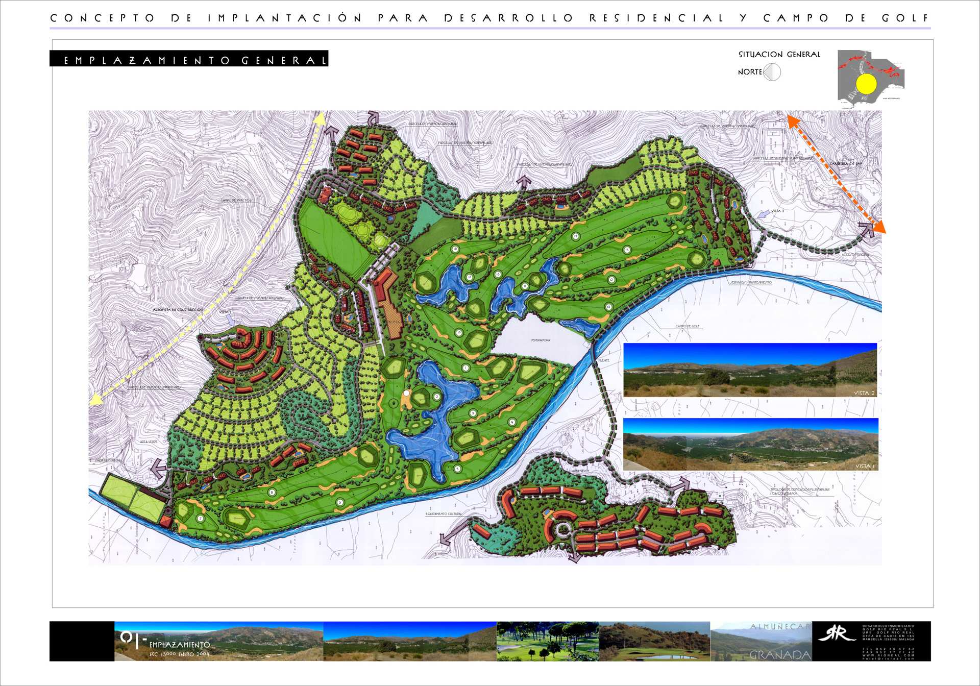980x686 pixels.
Task: Select the hole 13 circle marker
Action: coord(608,307)
